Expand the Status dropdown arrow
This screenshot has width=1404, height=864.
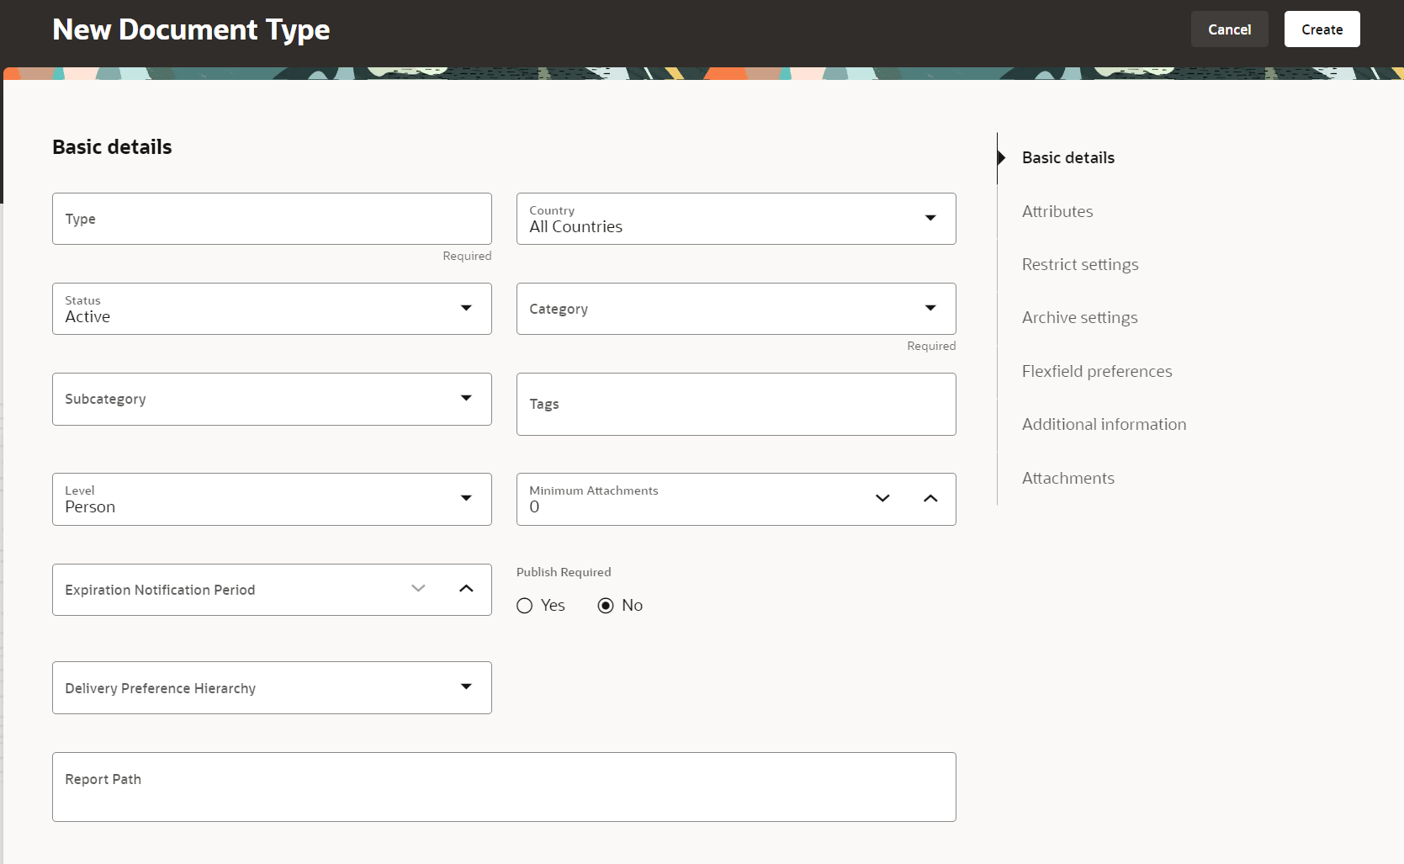click(466, 308)
